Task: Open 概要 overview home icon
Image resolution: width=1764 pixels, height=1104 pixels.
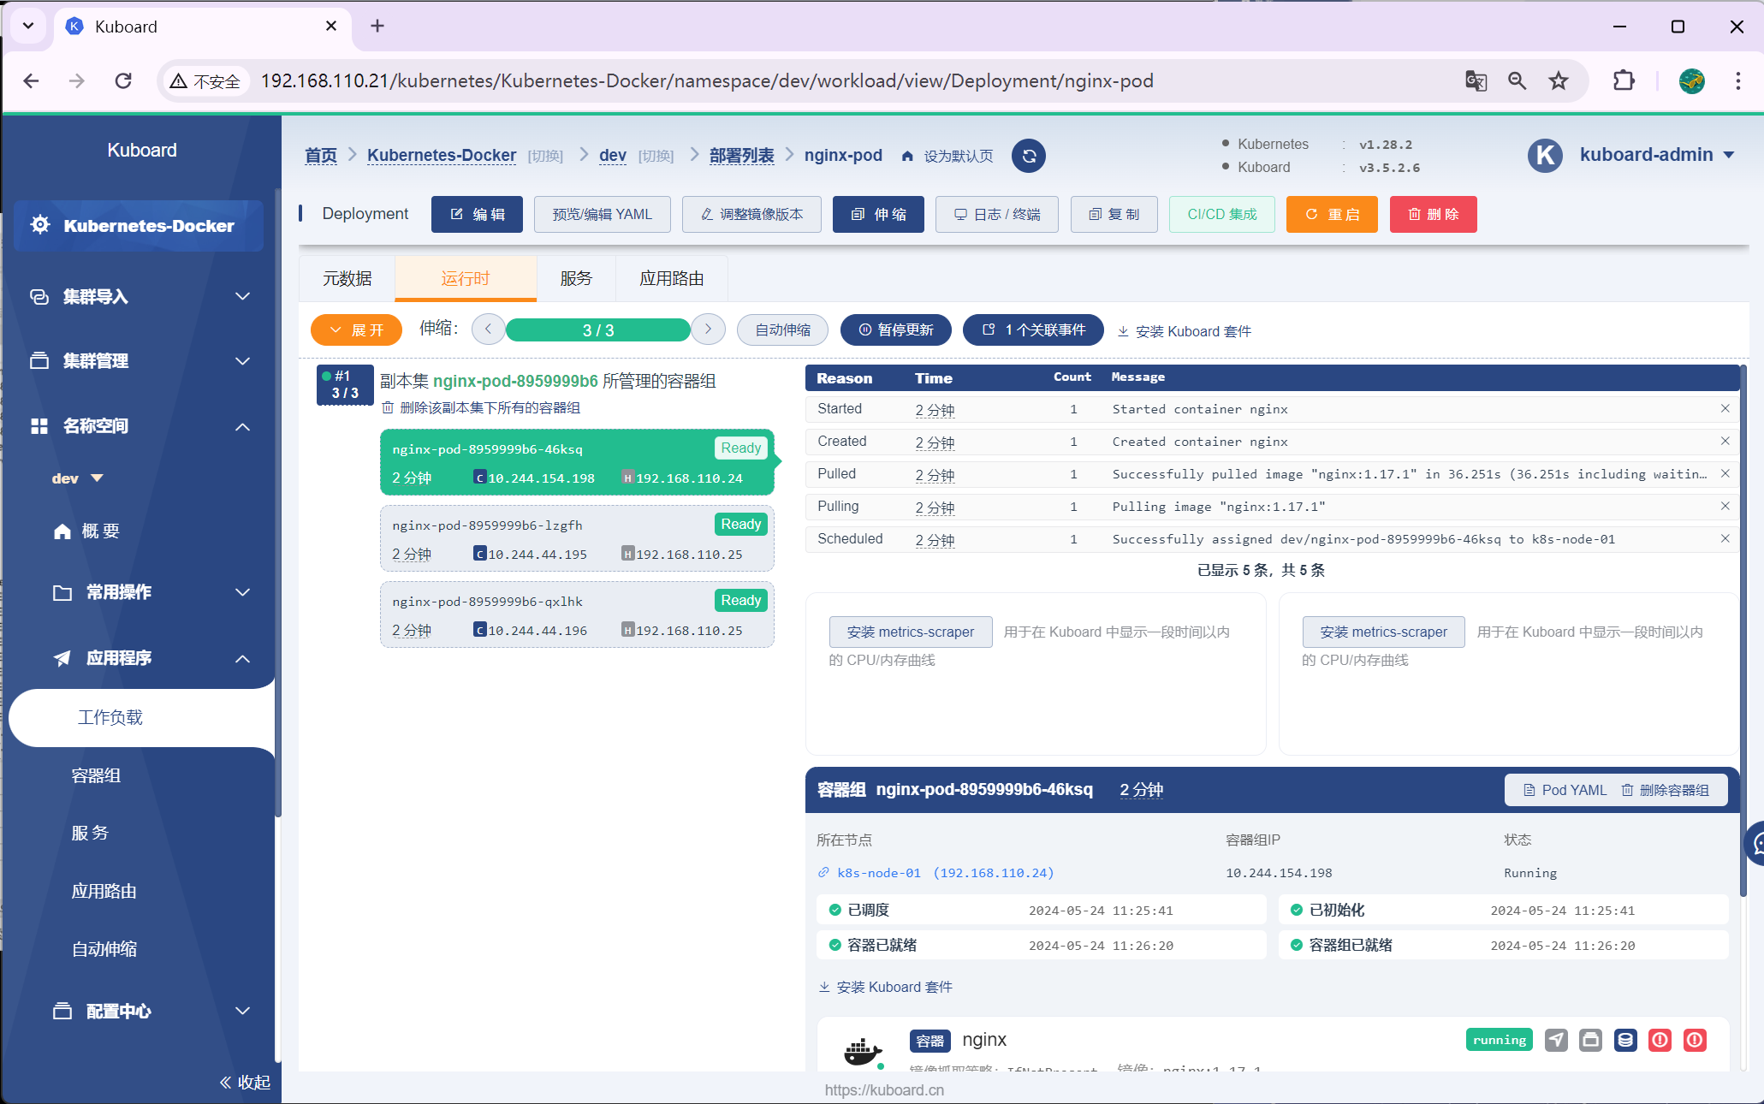Action: pyautogui.click(x=62, y=531)
